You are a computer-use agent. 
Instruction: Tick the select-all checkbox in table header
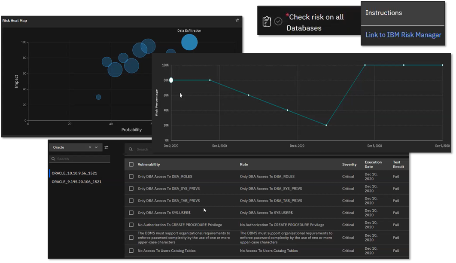click(131, 165)
